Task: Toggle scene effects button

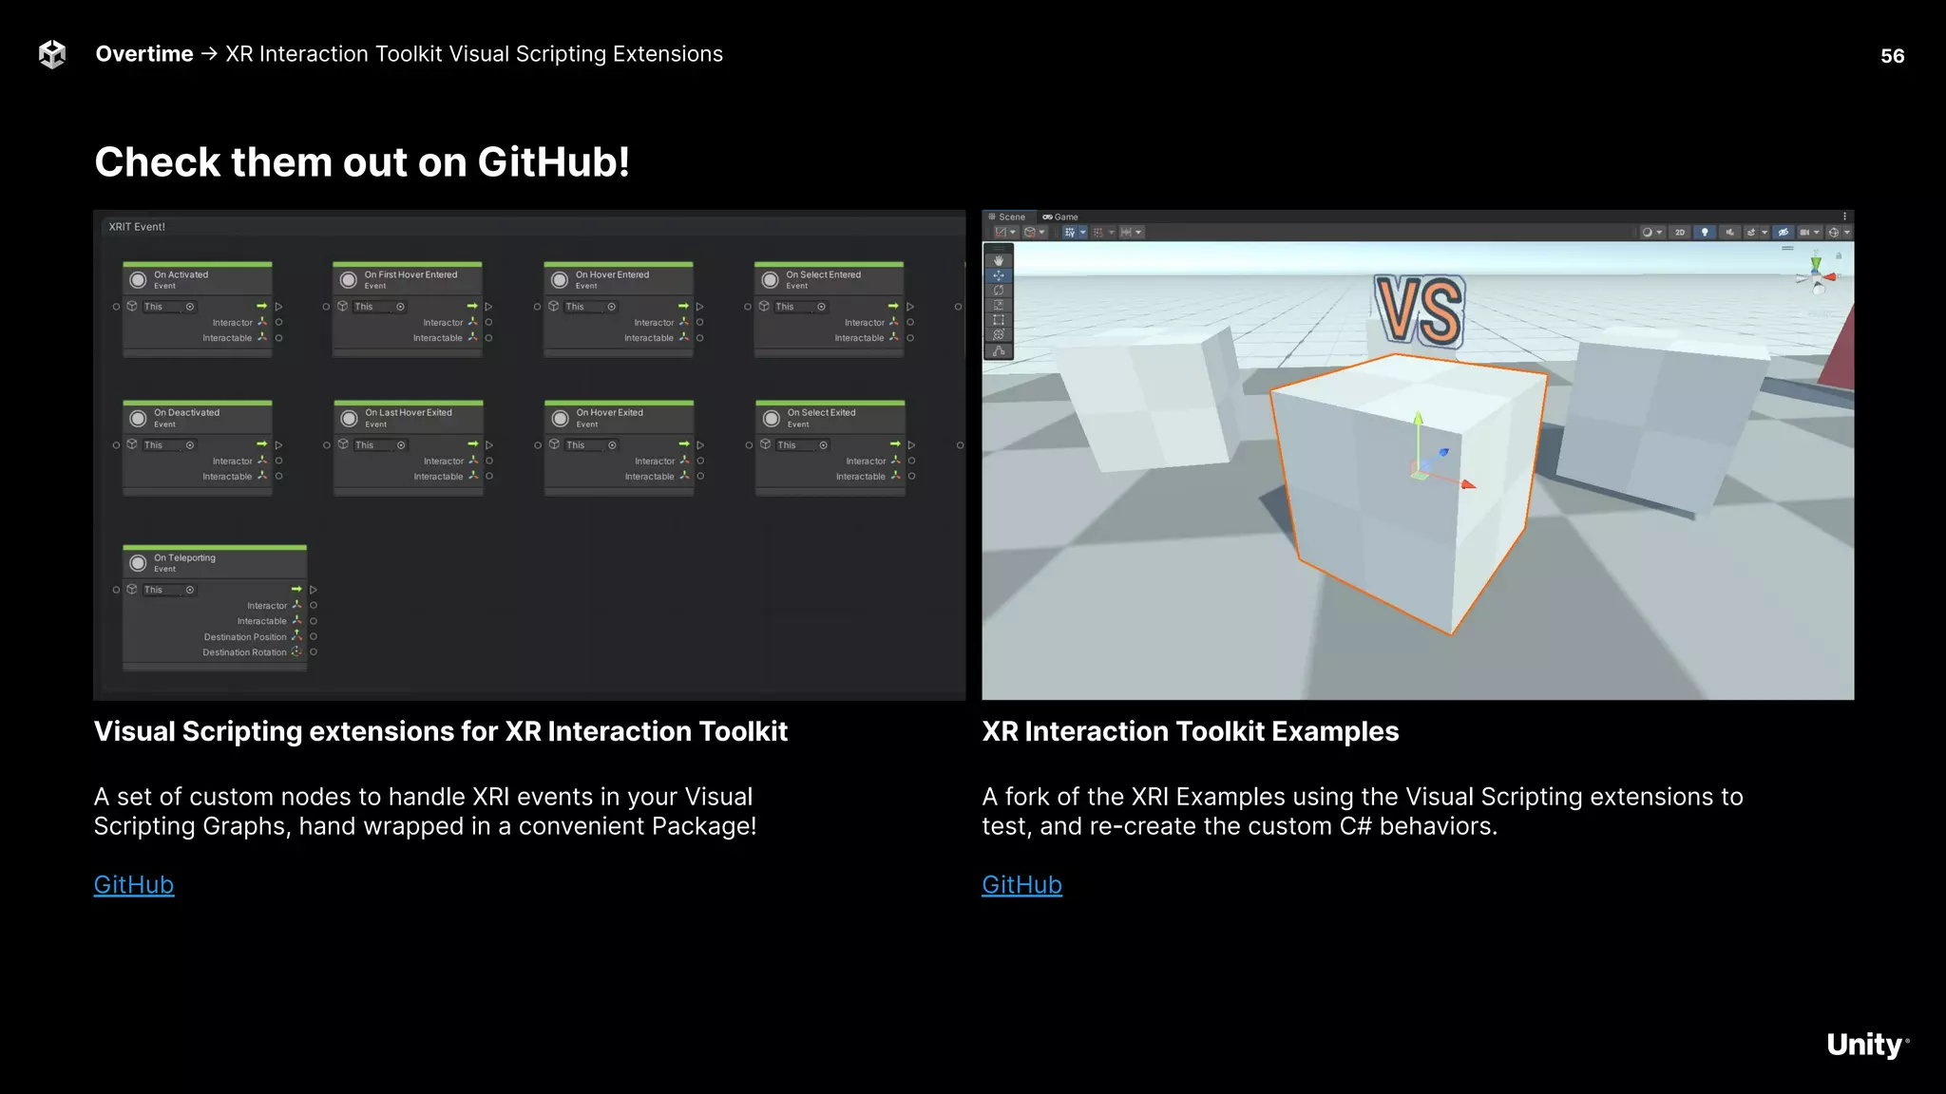Action: 1751,232
